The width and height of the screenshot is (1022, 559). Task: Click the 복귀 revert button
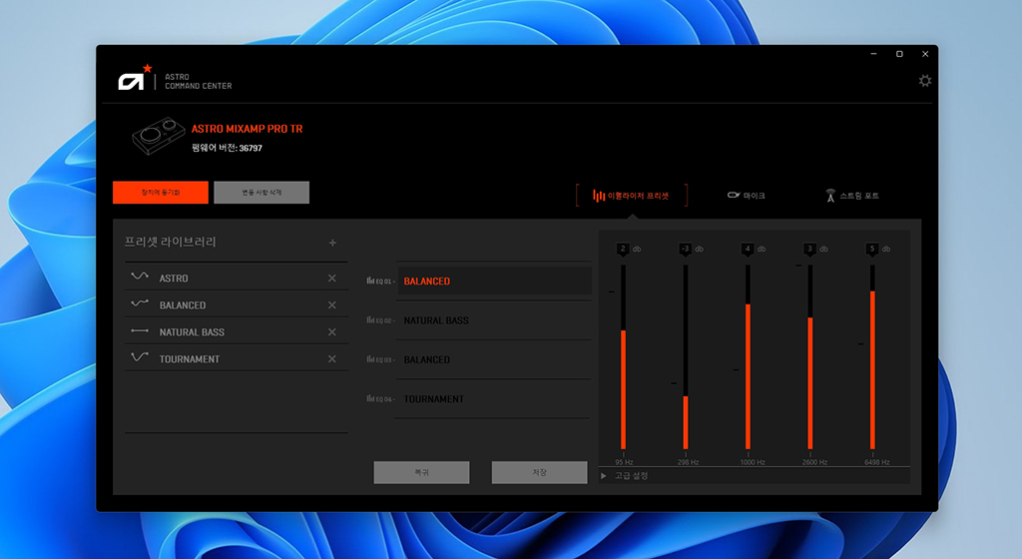pos(421,472)
